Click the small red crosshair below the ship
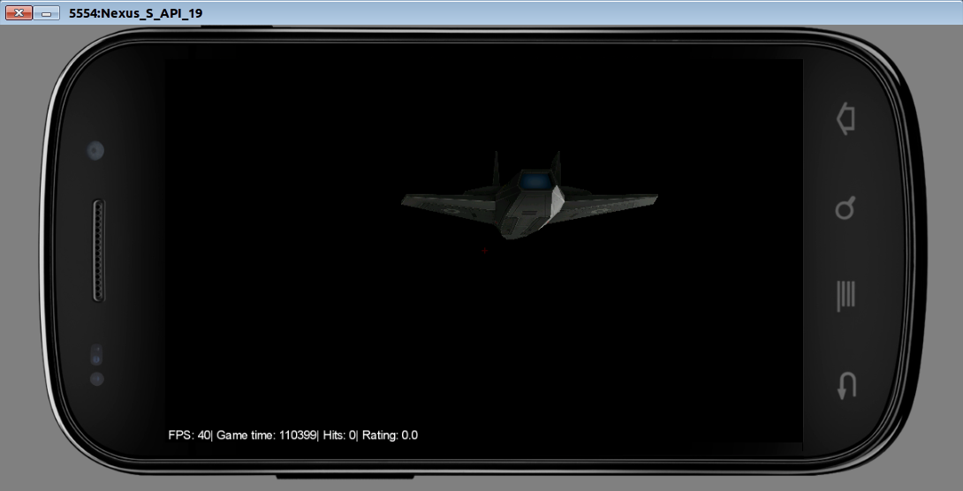The image size is (963, 491). (x=484, y=251)
